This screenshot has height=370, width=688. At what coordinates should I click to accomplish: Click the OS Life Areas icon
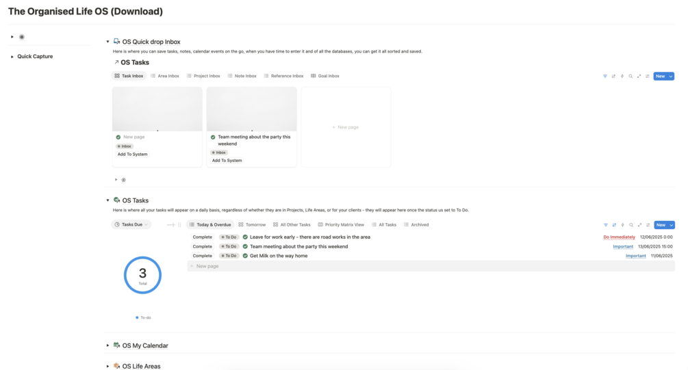[x=116, y=366]
